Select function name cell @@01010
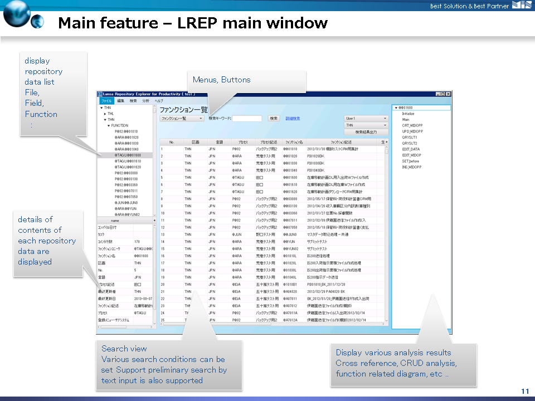Viewport: 535px width, 401px height. point(290,149)
